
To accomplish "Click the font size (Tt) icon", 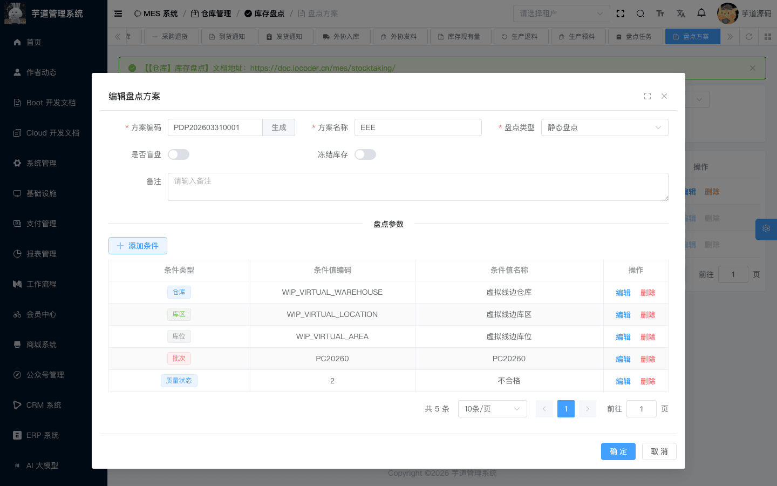I will pos(660,13).
